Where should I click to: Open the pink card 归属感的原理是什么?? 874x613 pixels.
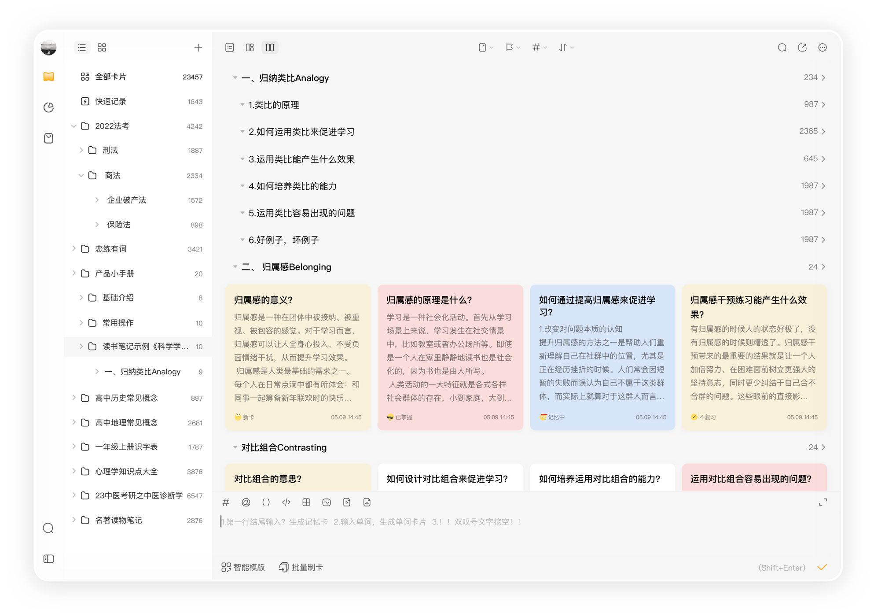[x=450, y=357]
